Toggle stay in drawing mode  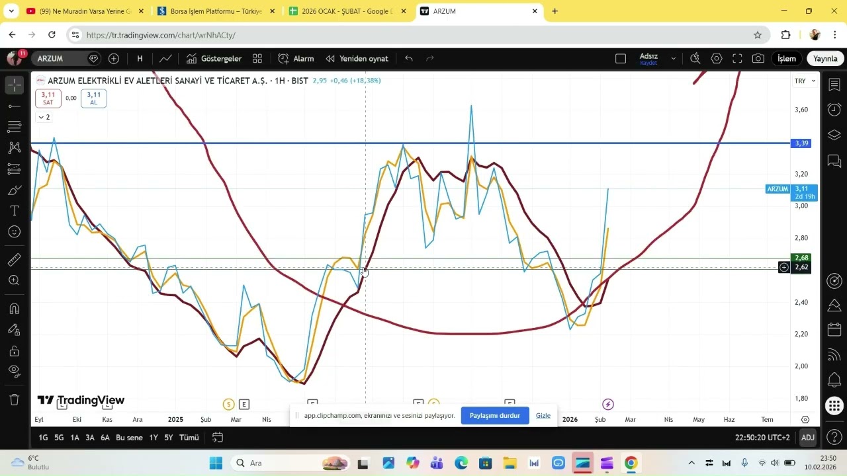(x=14, y=329)
